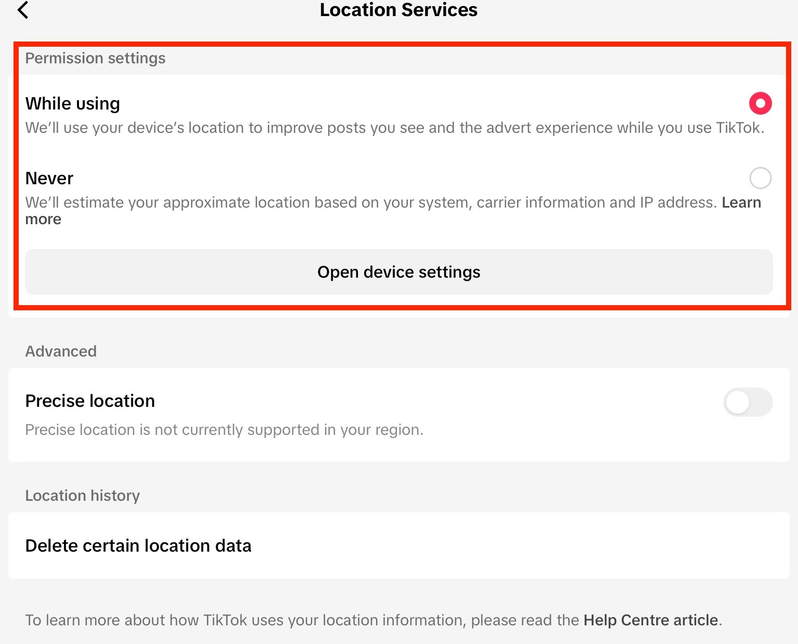Select the Never radio button
798x644 pixels.
pos(760,178)
